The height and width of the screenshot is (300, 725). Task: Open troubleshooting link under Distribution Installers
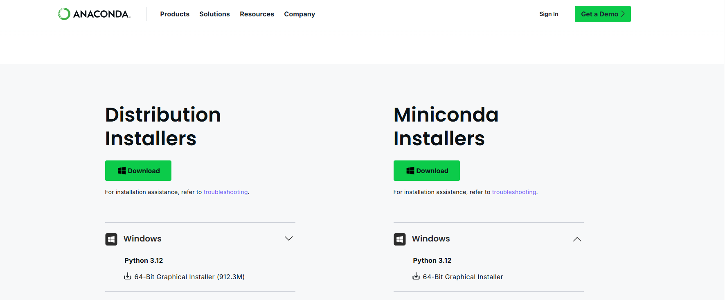226,192
